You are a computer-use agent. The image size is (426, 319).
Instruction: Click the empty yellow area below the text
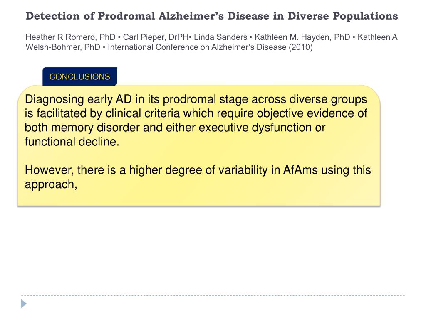click(x=198, y=198)
